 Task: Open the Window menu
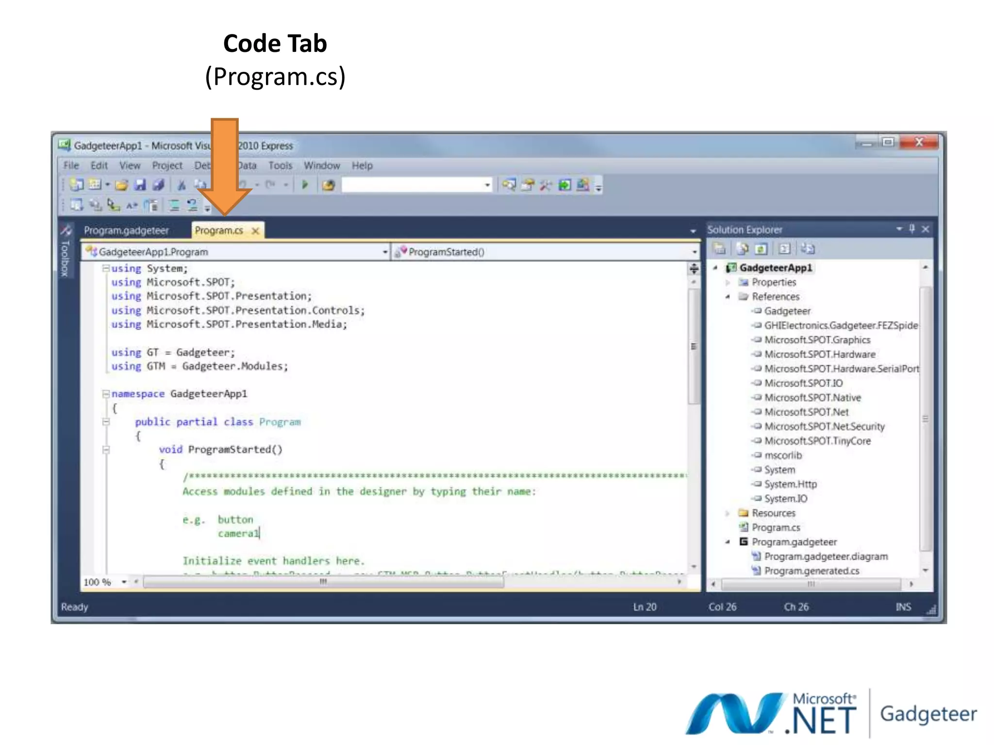pyautogui.click(x=322, y=165)
